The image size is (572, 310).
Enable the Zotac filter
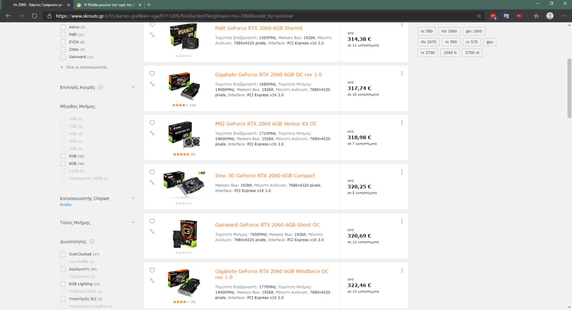click(x=63, y=49)
